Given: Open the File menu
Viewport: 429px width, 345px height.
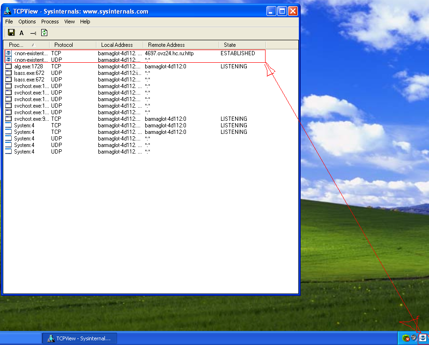Looking at the screenshot, I should click(x=9, y=22).
